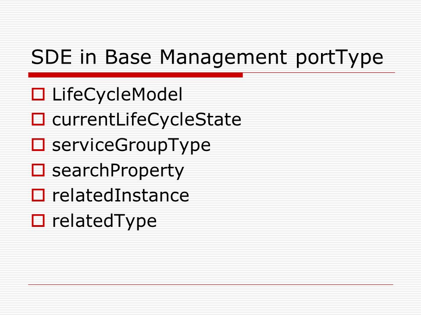421x316 pixels.
Task: Select the red bullet next to relatedType
Action: [38, 221]
